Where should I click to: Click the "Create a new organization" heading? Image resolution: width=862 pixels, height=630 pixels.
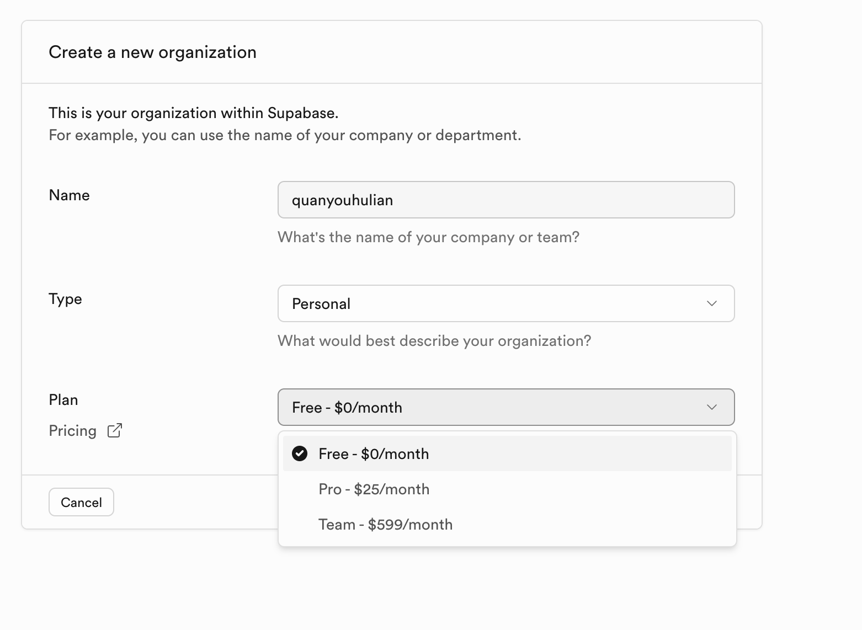coord(152,52)
